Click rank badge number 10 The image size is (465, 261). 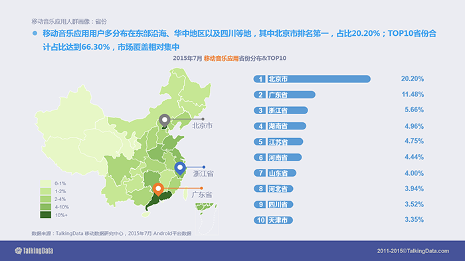[260, 220]
